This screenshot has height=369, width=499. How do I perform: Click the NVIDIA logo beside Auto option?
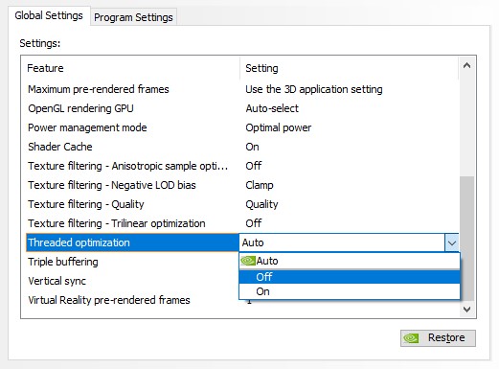click(248, 261)
